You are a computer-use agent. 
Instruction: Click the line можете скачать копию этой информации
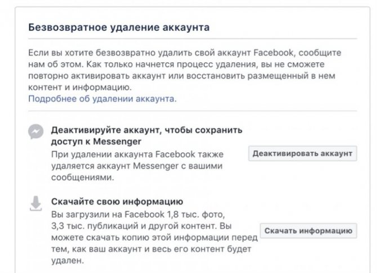[x=154, y=238]
